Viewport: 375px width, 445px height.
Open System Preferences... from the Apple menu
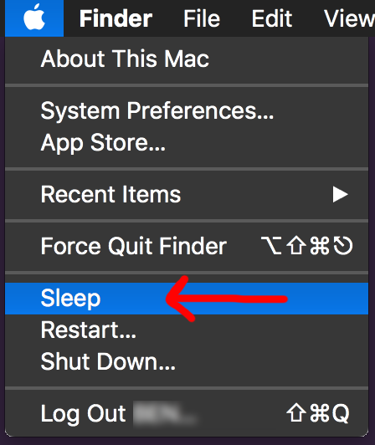tap(187, 110)
